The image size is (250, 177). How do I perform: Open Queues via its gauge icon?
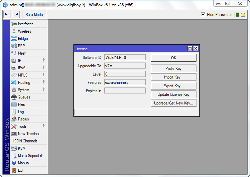point(14,97)
